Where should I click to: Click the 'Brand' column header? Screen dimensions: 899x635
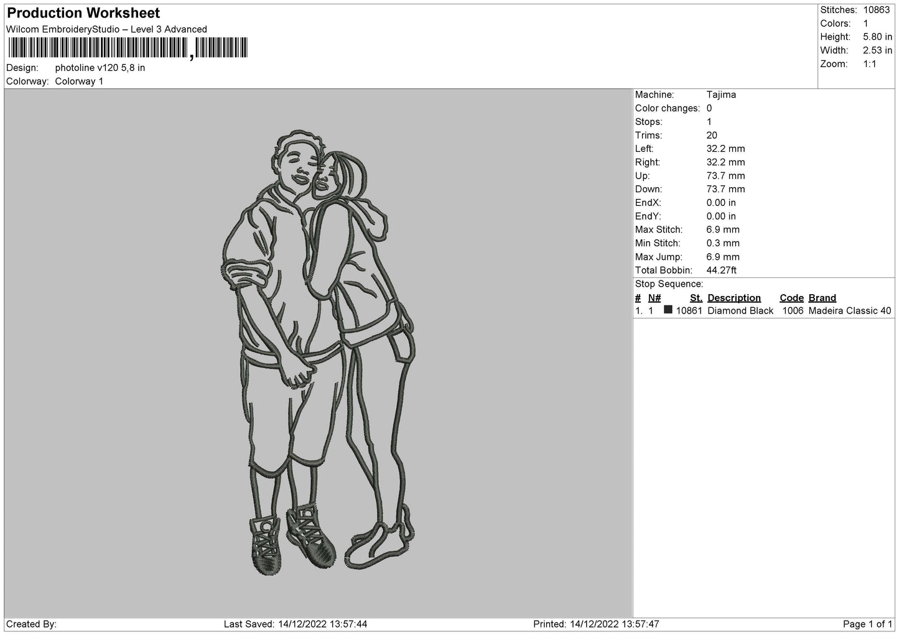[822, 298]
